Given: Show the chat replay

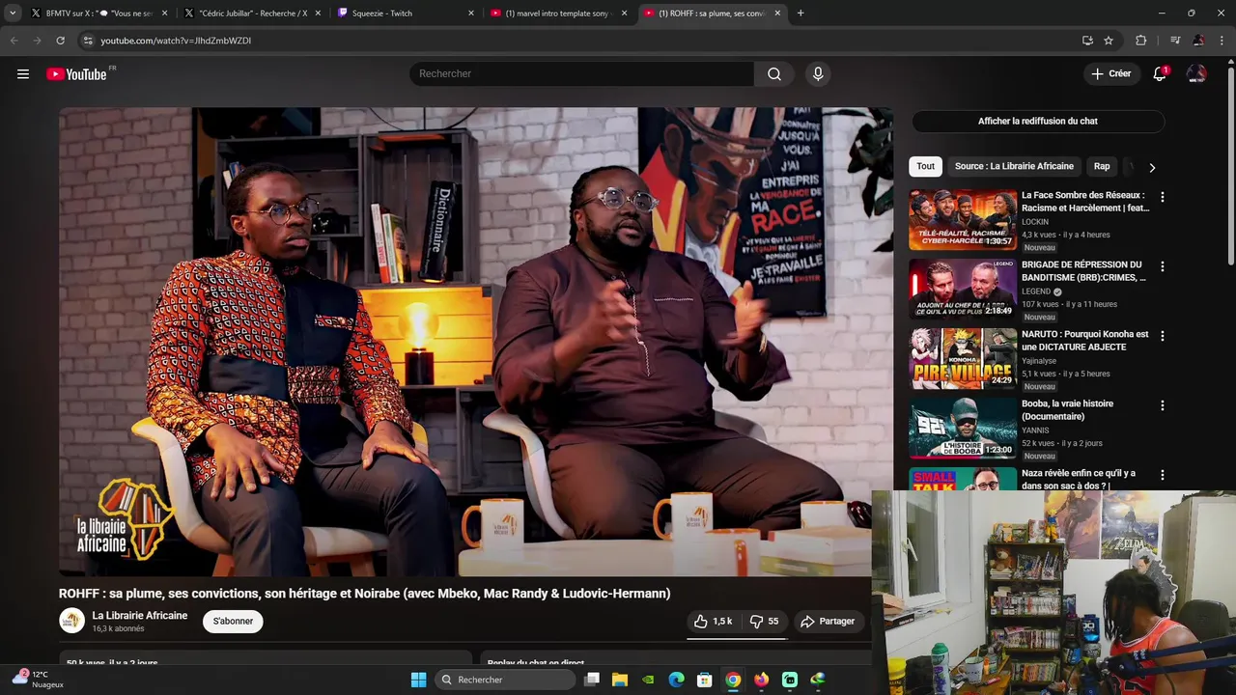Looking at the screenshot, I should [x=1038, y=121].
